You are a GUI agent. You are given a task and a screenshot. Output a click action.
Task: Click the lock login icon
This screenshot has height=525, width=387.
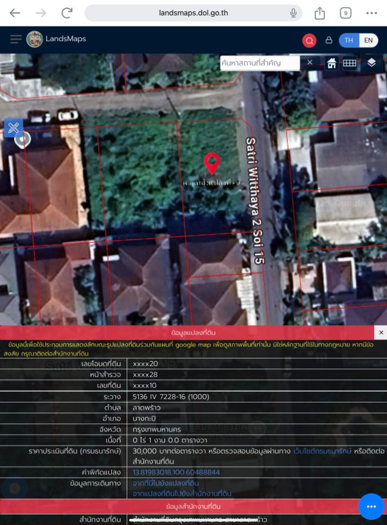coord(328,40)
